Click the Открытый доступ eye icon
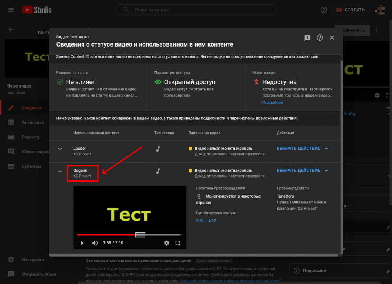Viewport: 392px width, 284px height. 158,82
